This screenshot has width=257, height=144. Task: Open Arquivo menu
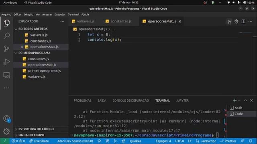pos(6,14)
